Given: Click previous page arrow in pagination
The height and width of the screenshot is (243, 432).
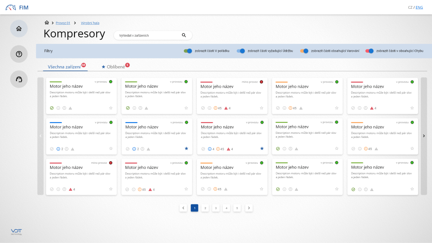Looking at the screenshot, I should [x=183, y=208].
